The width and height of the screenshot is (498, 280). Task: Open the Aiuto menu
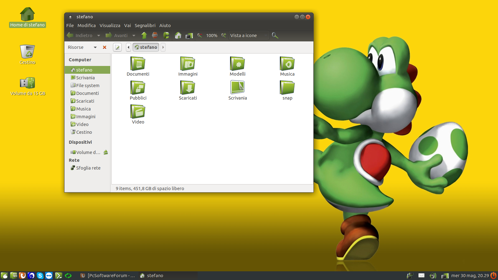click(x=165, y=26)
